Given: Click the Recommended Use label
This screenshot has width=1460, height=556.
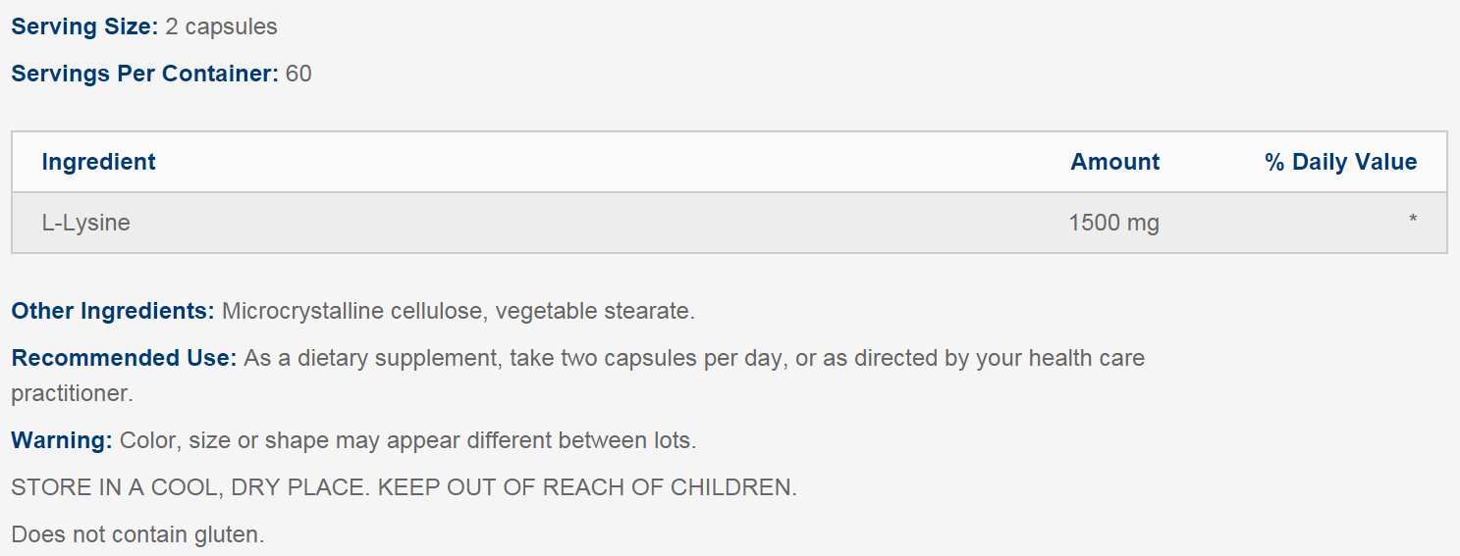Looking at the screenshot, I should coord(124,358).
